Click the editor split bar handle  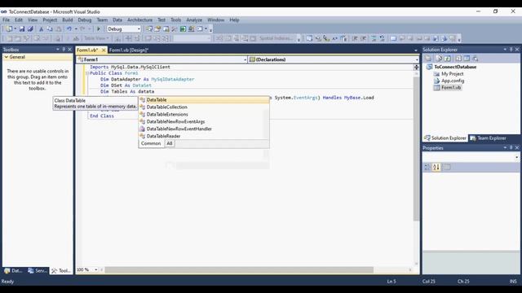pyautogui.click(x=416, y=67)
